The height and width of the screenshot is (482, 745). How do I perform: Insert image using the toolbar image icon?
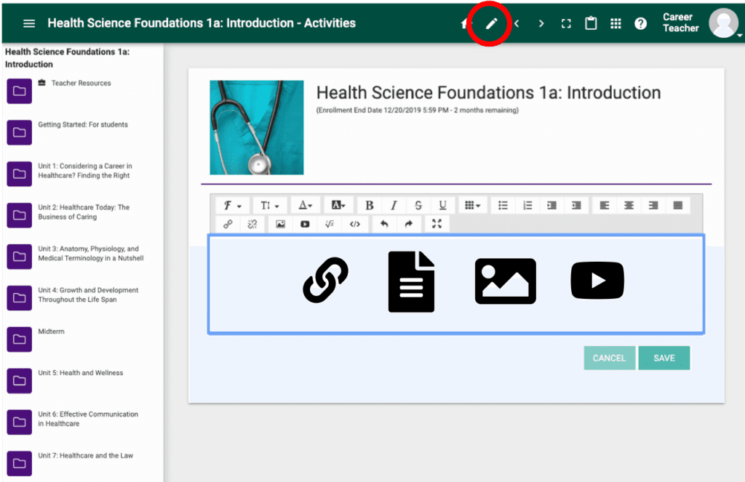[x=280, y=224]
